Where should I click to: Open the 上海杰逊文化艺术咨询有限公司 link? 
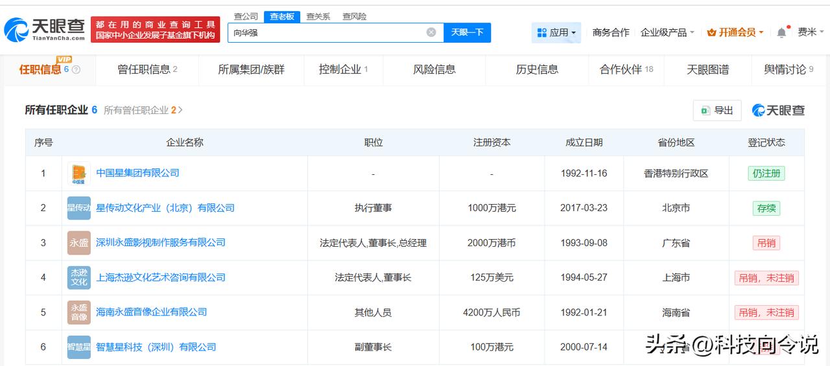click(161, 278)
